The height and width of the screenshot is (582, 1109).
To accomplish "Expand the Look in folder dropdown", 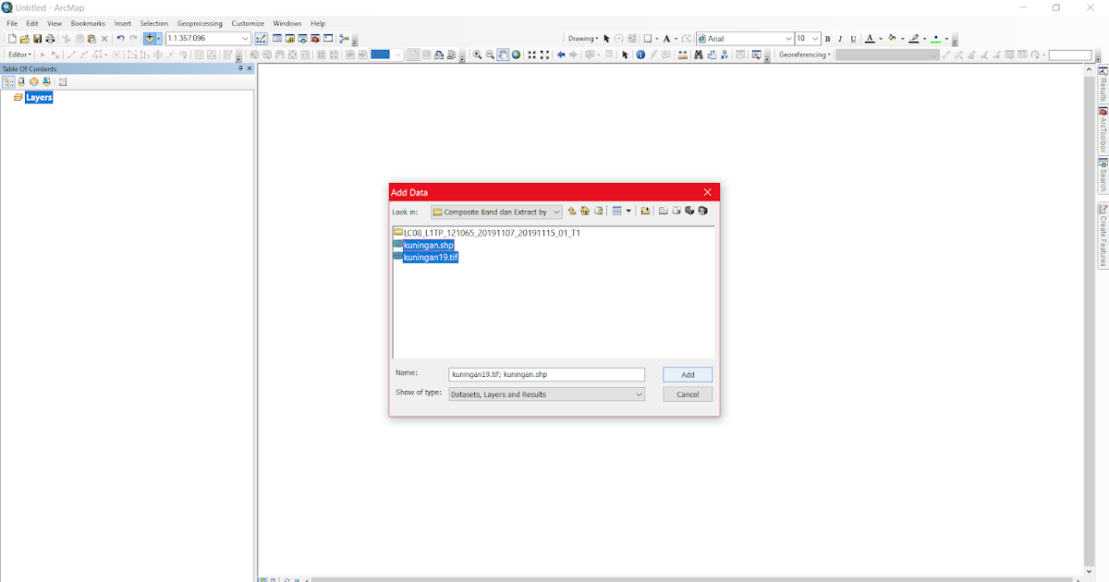I will coord(556,212).
